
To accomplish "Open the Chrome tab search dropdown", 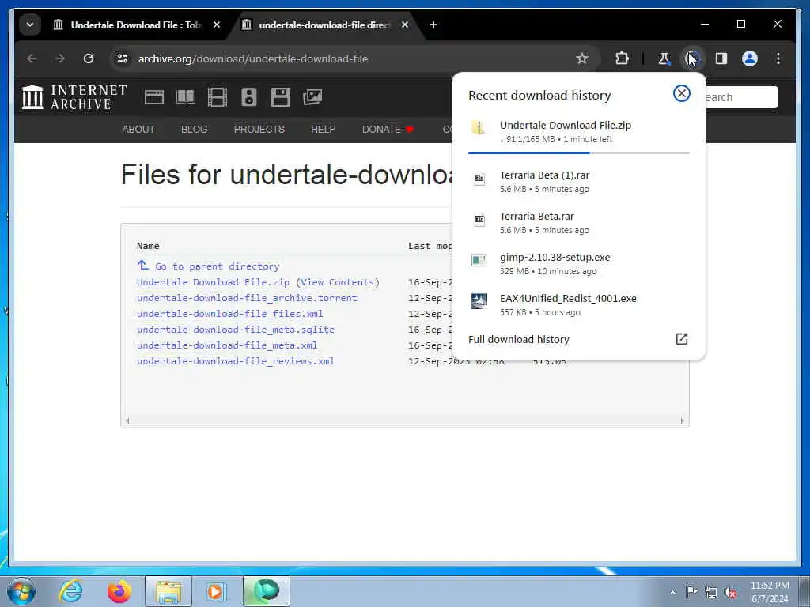I will pyautogui.click(x=30, y=25).
